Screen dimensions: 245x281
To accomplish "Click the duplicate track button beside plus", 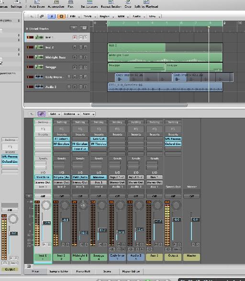I will pos(84,28).
